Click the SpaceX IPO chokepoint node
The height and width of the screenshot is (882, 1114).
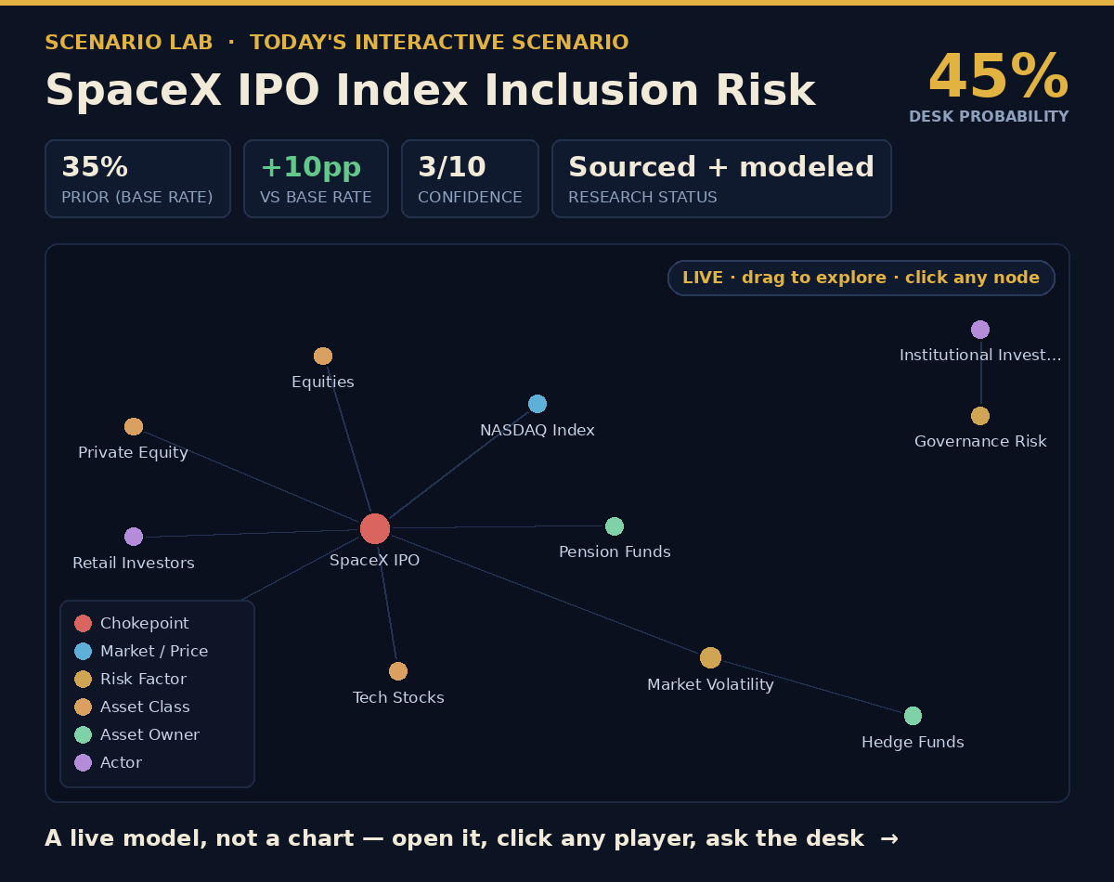[375, 528]
